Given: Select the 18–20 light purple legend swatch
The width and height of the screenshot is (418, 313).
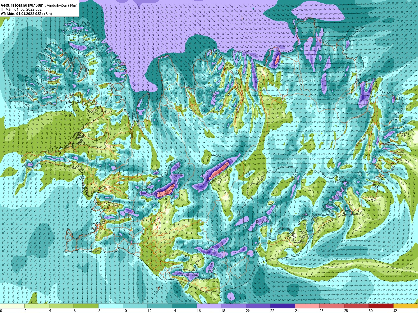Looking at the screenshot, I should pyautogui.click(x=233, y=306).
